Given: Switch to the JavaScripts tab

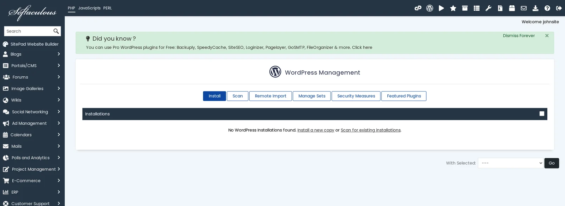Looking at the screenshot, I should pyautogui.click(x=89, y=8).
